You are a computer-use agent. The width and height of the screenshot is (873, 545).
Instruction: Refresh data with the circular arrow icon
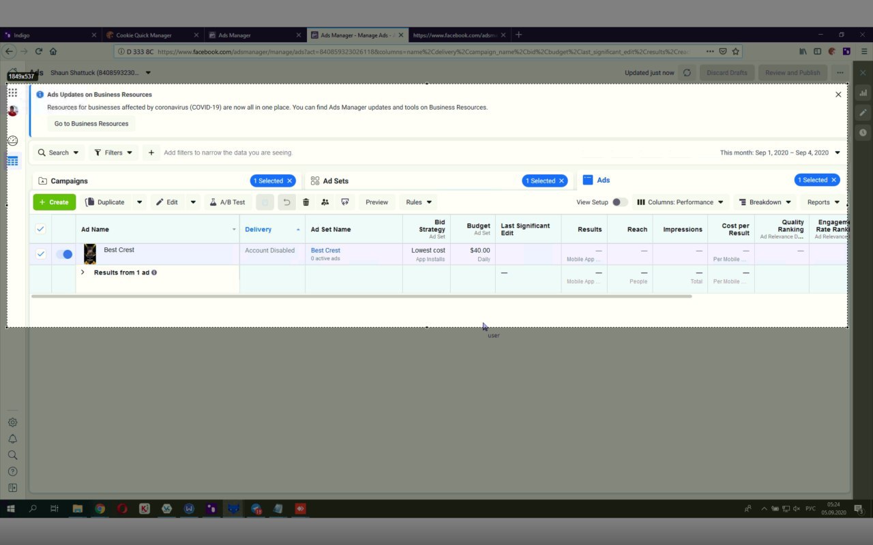point(687,73)
